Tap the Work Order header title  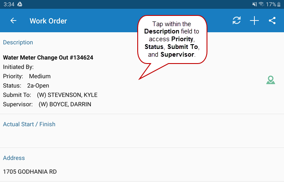click(48, 21)
